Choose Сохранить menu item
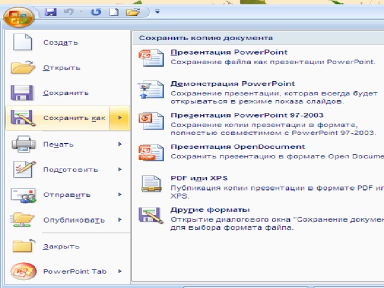Screen dimensions: 384x288 pyautogui.click(x=68, y=93)
